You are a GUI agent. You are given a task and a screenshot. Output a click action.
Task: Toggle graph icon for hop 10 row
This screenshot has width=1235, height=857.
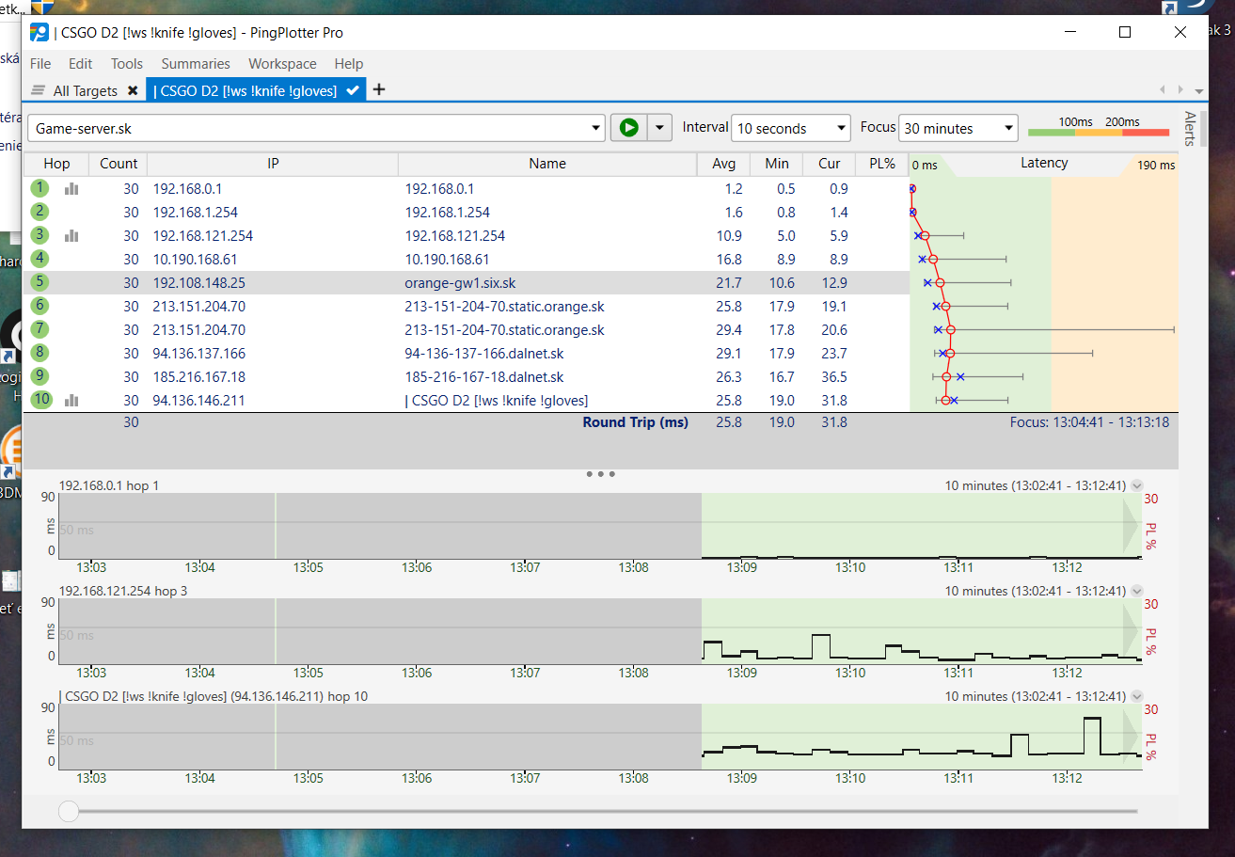coord(71,401)
